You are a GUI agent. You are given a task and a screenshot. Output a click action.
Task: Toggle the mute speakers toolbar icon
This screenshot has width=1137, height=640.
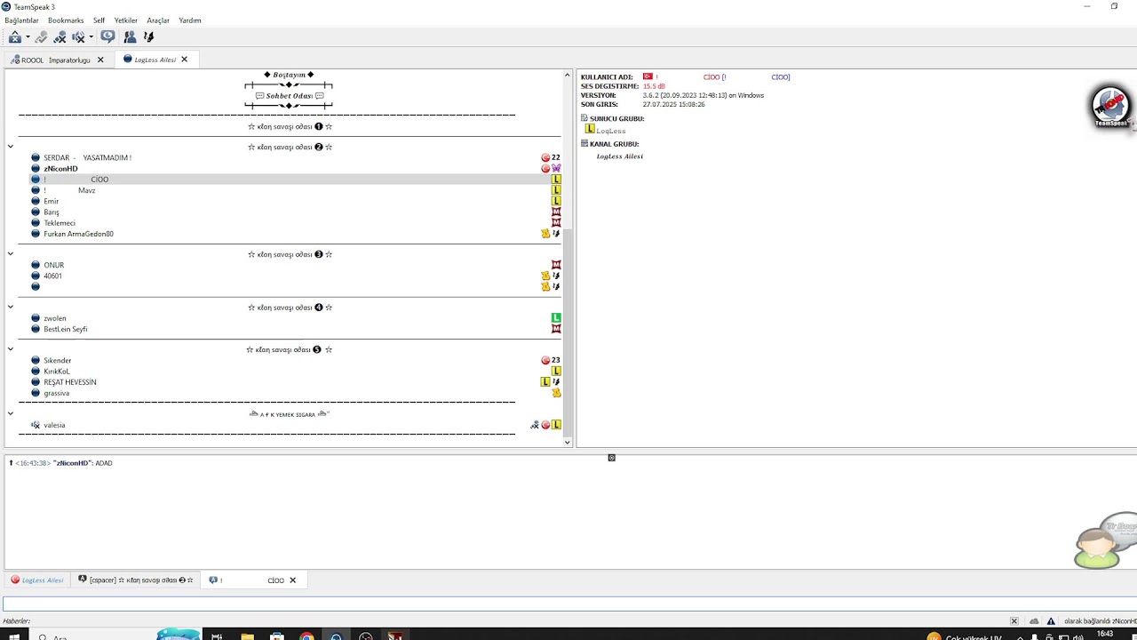[78, 36]
